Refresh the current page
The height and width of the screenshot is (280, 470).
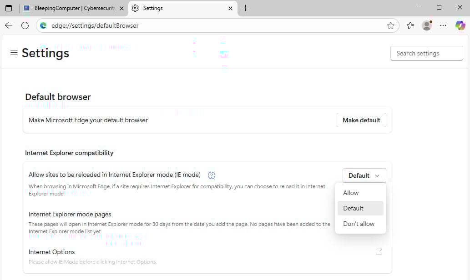(25, 25)
